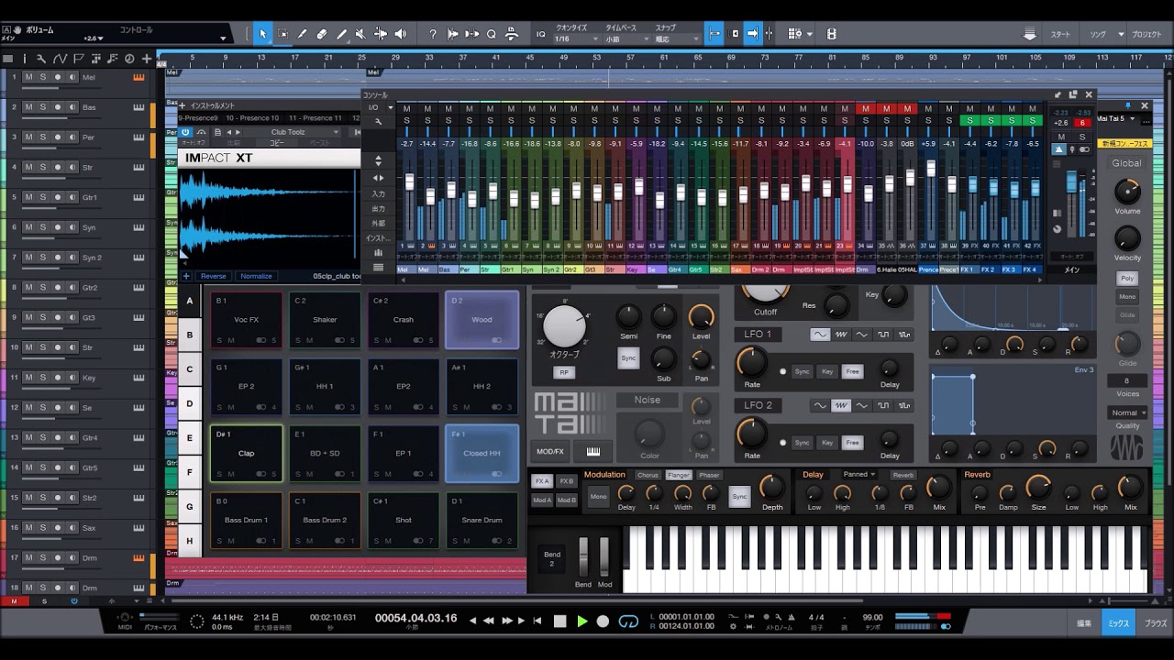1174x660 pixels.
Task: Open the Quantize 1/16 dropdown
Action: [573, 39]
